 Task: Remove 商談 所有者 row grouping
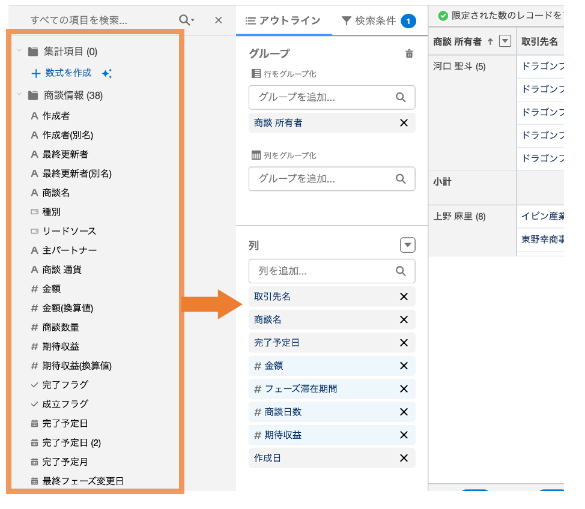point(404,123)
